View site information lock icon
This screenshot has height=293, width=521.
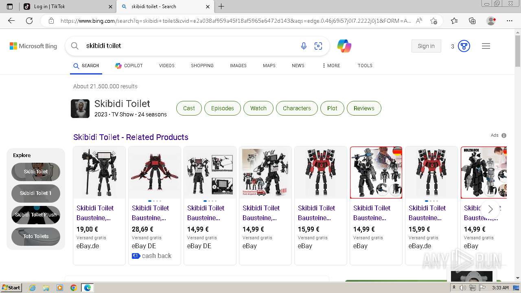[x=51, y=21]
